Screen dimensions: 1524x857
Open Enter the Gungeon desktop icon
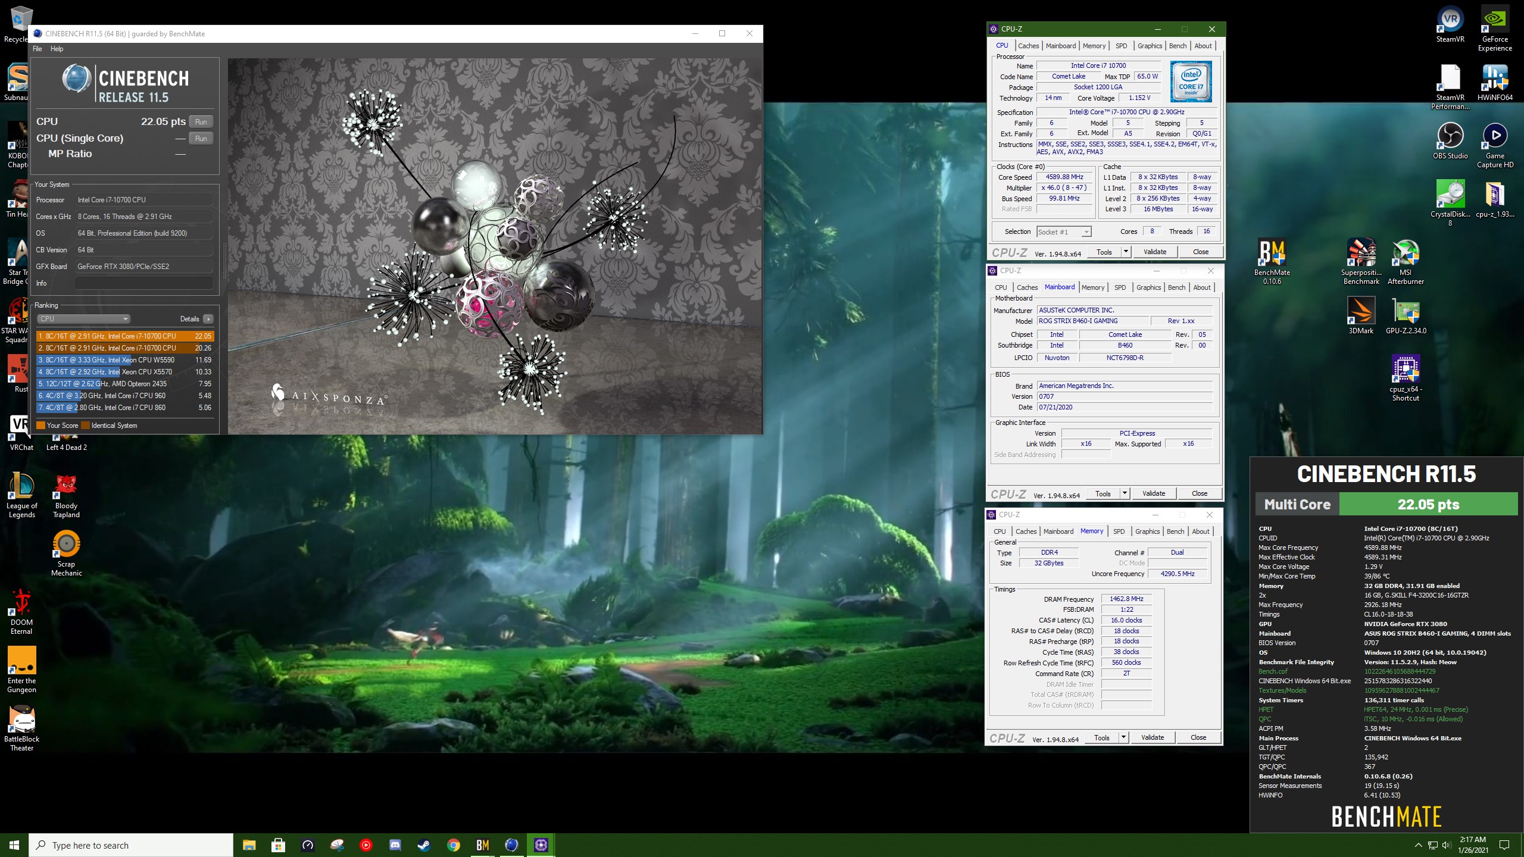22,670
